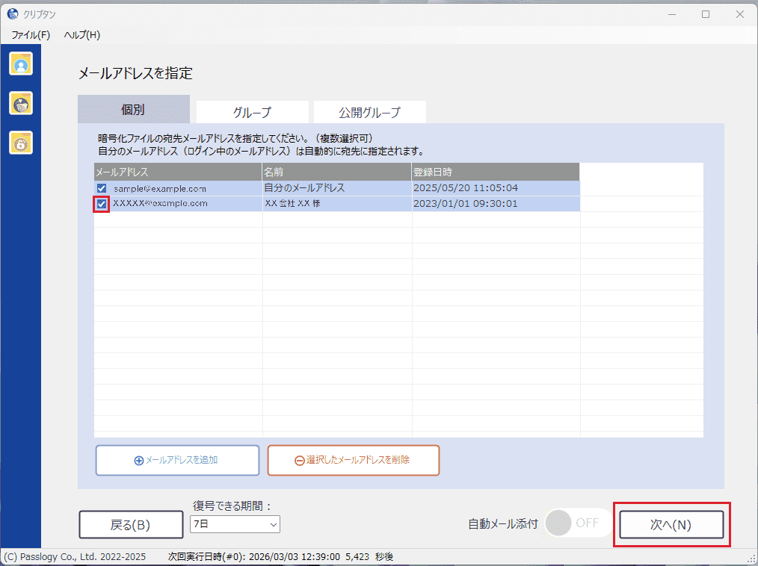Open the 復号できる期間 dropdown

(x=235, y=524)
